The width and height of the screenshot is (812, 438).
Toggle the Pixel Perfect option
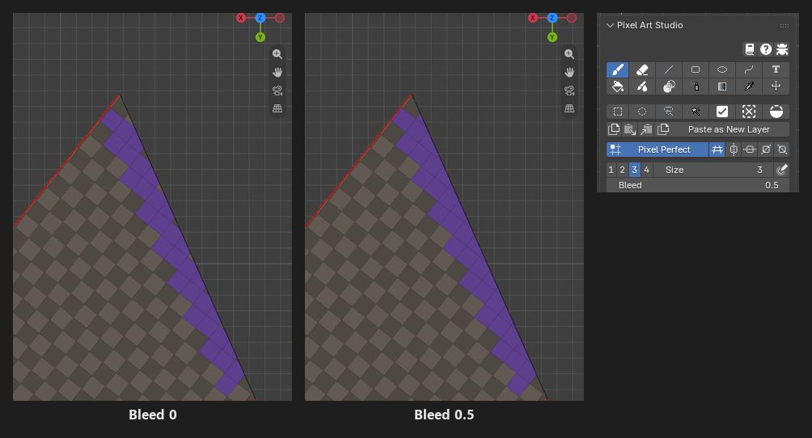coord(658,150)
